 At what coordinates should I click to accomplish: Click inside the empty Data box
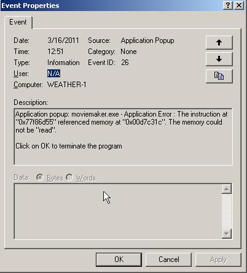tap(118, 211)
